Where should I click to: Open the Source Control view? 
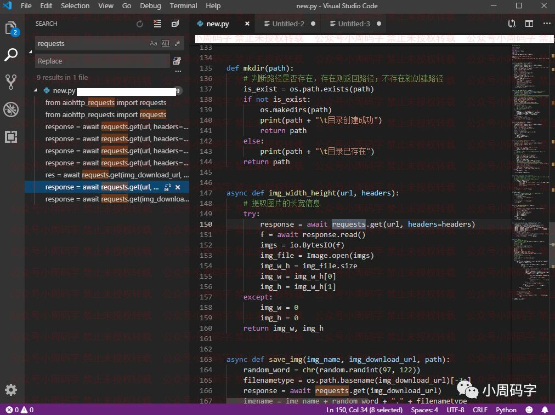coord(11,82)
